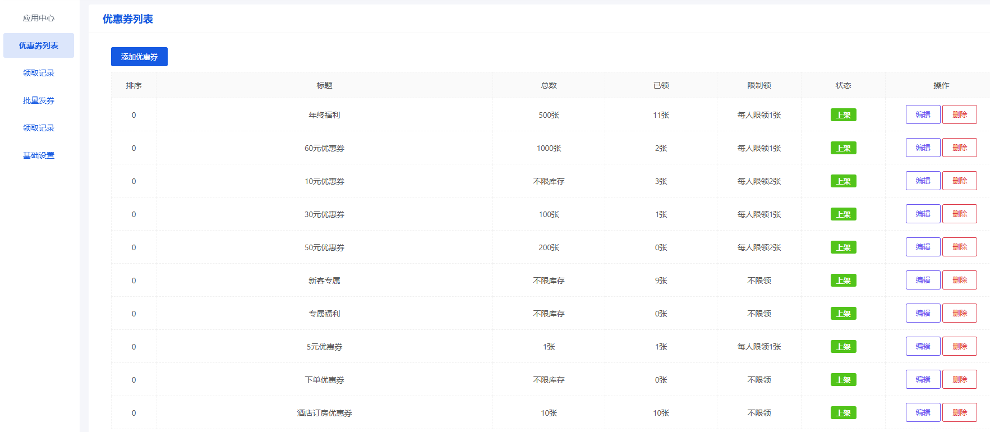Open 应用中心 in the sidebar
This screenshot has height=432, width=990.
[x=39, y=18]
